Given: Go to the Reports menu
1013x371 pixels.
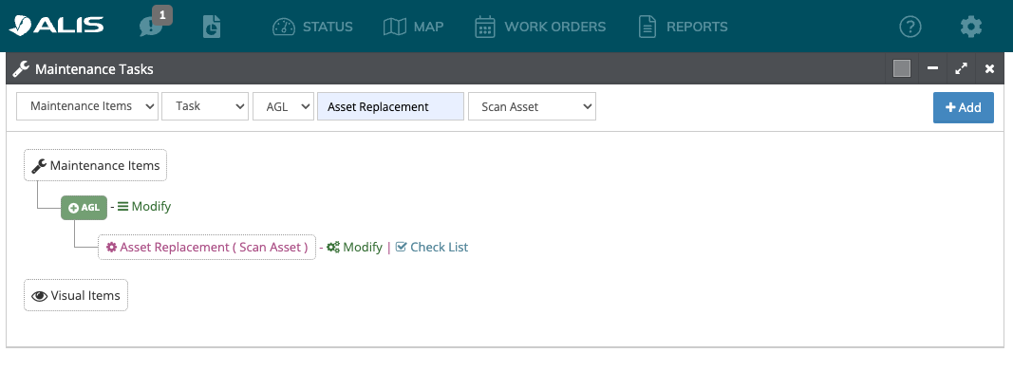Looking at the screenshot, I should coord(683,27).
